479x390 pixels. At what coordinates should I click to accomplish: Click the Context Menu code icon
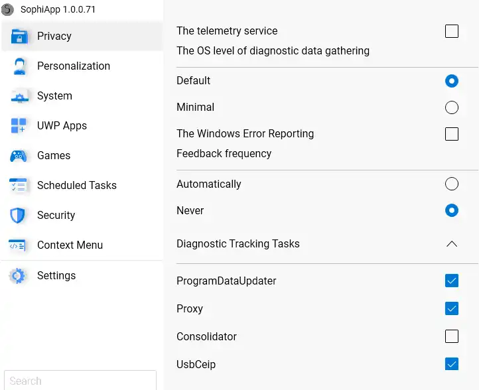(x=19, y=245)
